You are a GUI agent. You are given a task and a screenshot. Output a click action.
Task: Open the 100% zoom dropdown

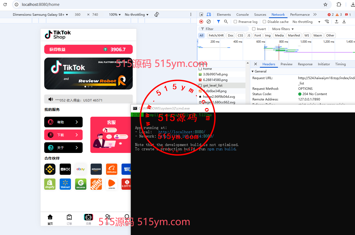[115, 15]
